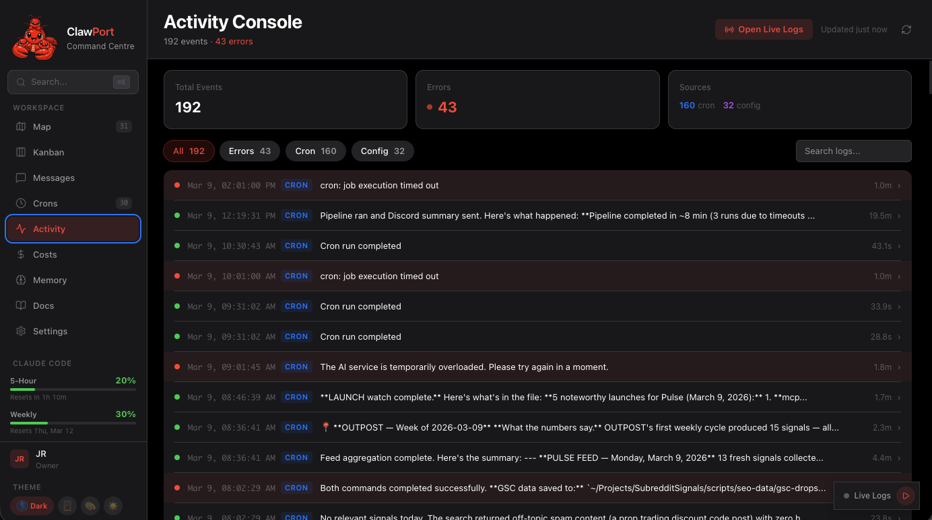Click the Open Live Logs button

pyautogui.click(x=764, y=30)
